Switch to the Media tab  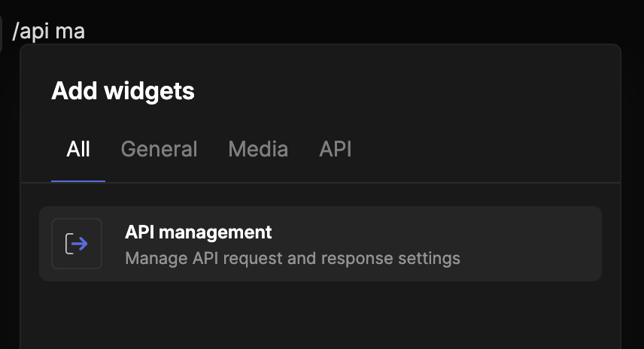pyautogui.click(x=258, y=149)
